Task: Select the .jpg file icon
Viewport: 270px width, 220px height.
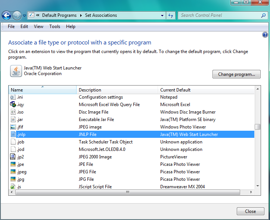Action: coord(13,179)
